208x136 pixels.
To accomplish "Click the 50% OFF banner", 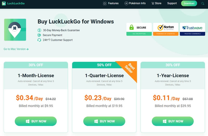I will pos(104,65).
